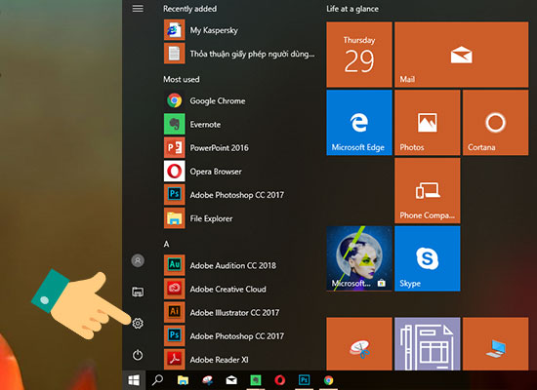Switch to Opera on the taskbar
This screenshot has height=390, width=537.
click(280, 380)
